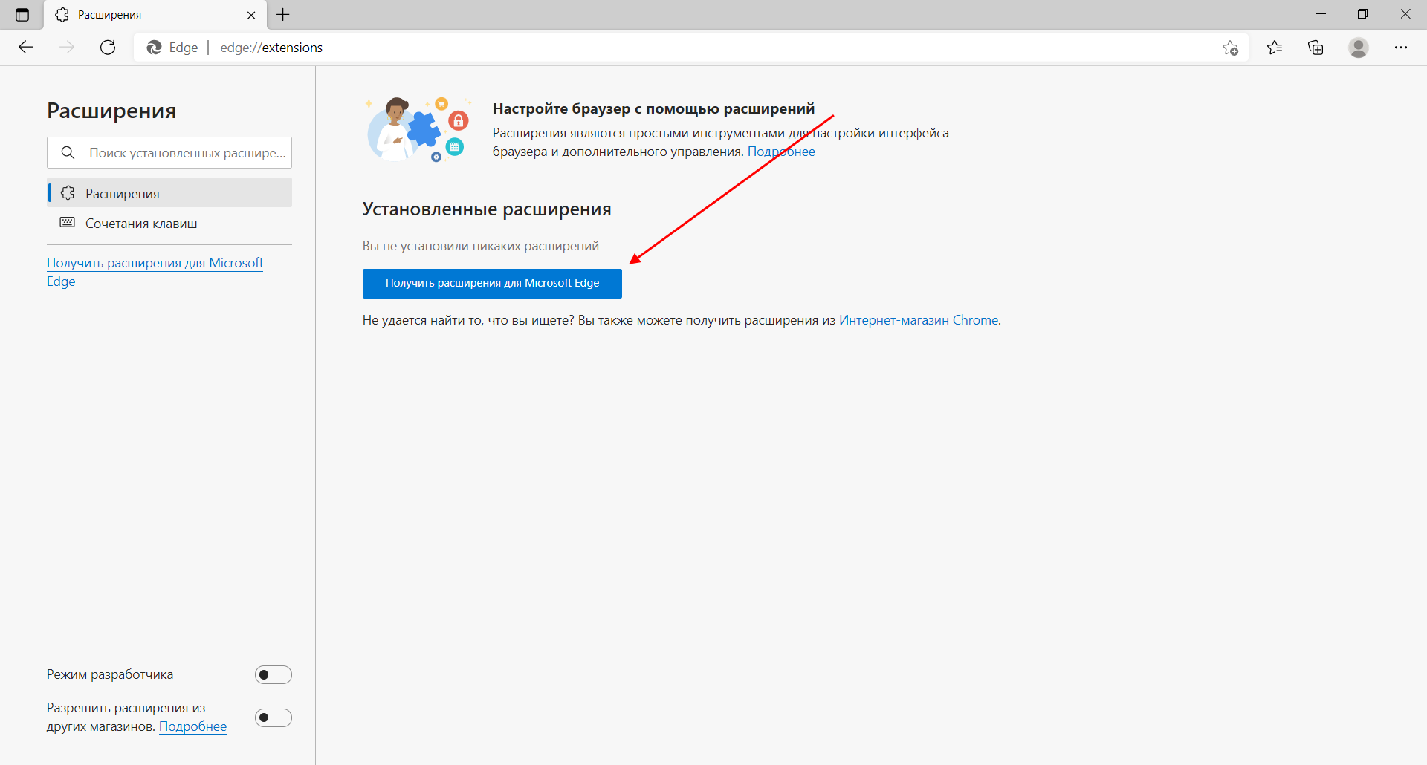Minimize the browser window
Screen dimensions: 1427x765
pos(1321,14)
